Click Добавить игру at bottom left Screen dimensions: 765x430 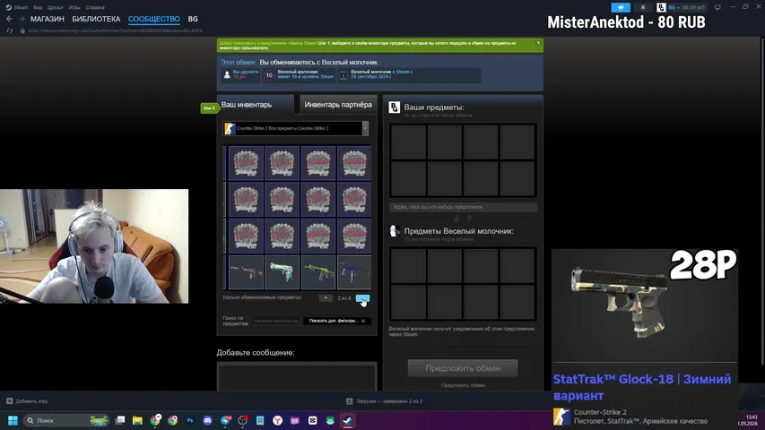(x=27, y=401)
